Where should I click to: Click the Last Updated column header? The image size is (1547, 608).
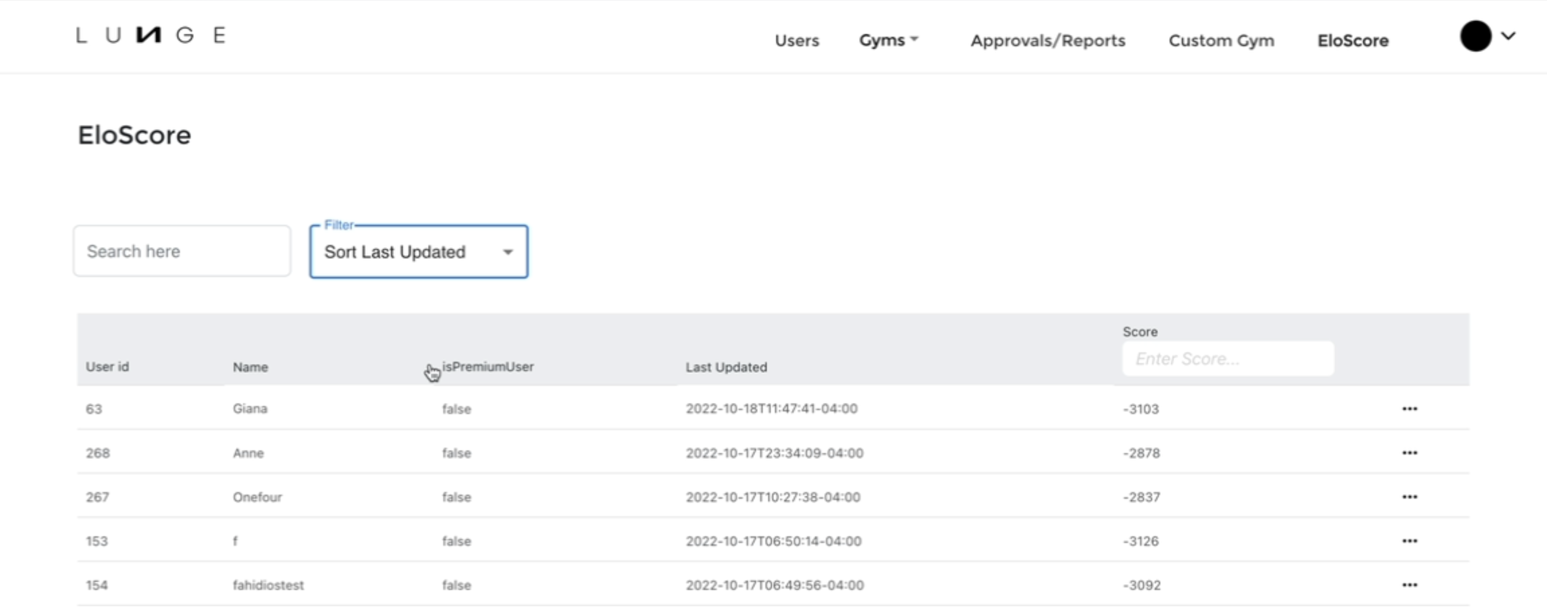coord(726,367)
